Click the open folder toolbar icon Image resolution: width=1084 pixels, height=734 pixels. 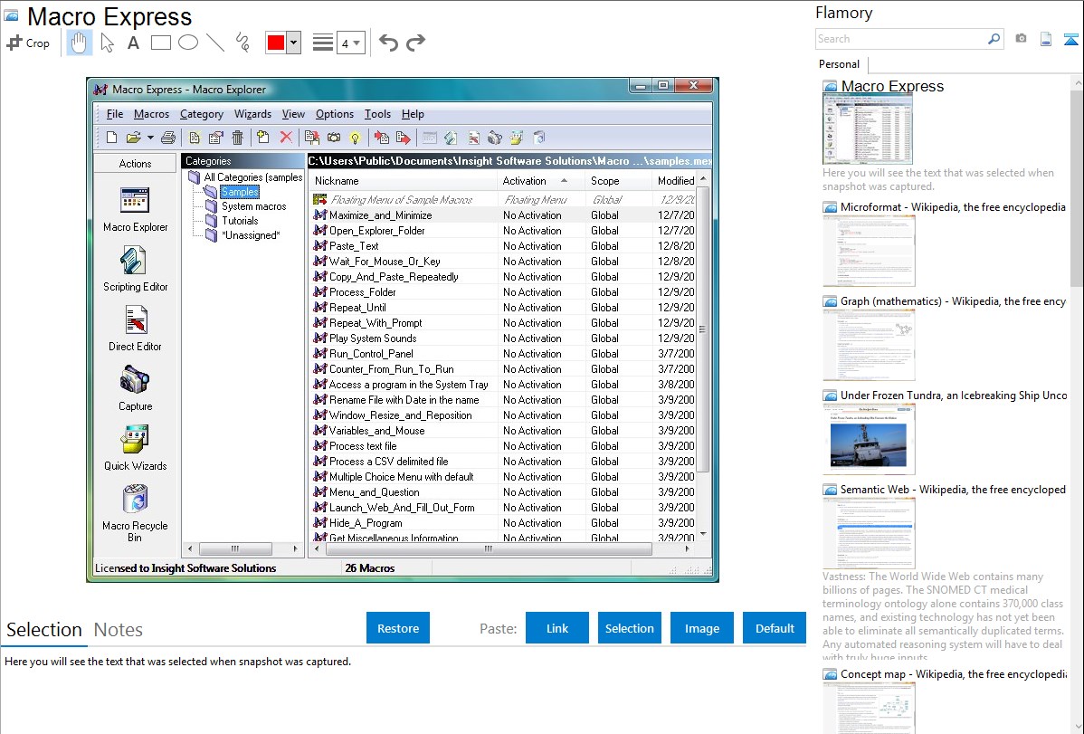click(133, 138)
